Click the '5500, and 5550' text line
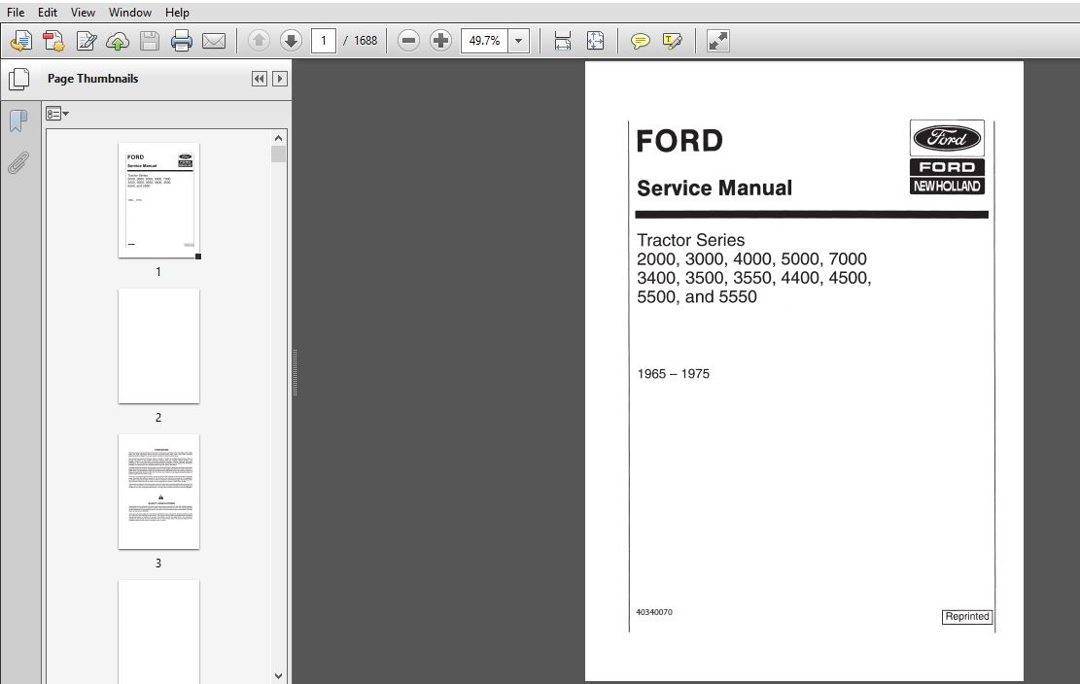The width and height of the screenshot is (1080, 684). pos(697,296)
